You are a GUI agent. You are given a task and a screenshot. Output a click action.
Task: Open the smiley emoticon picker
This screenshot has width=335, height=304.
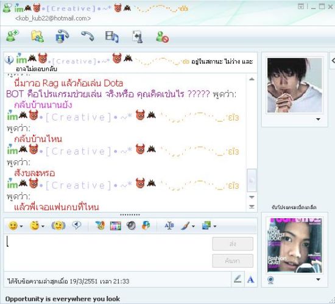13,225
